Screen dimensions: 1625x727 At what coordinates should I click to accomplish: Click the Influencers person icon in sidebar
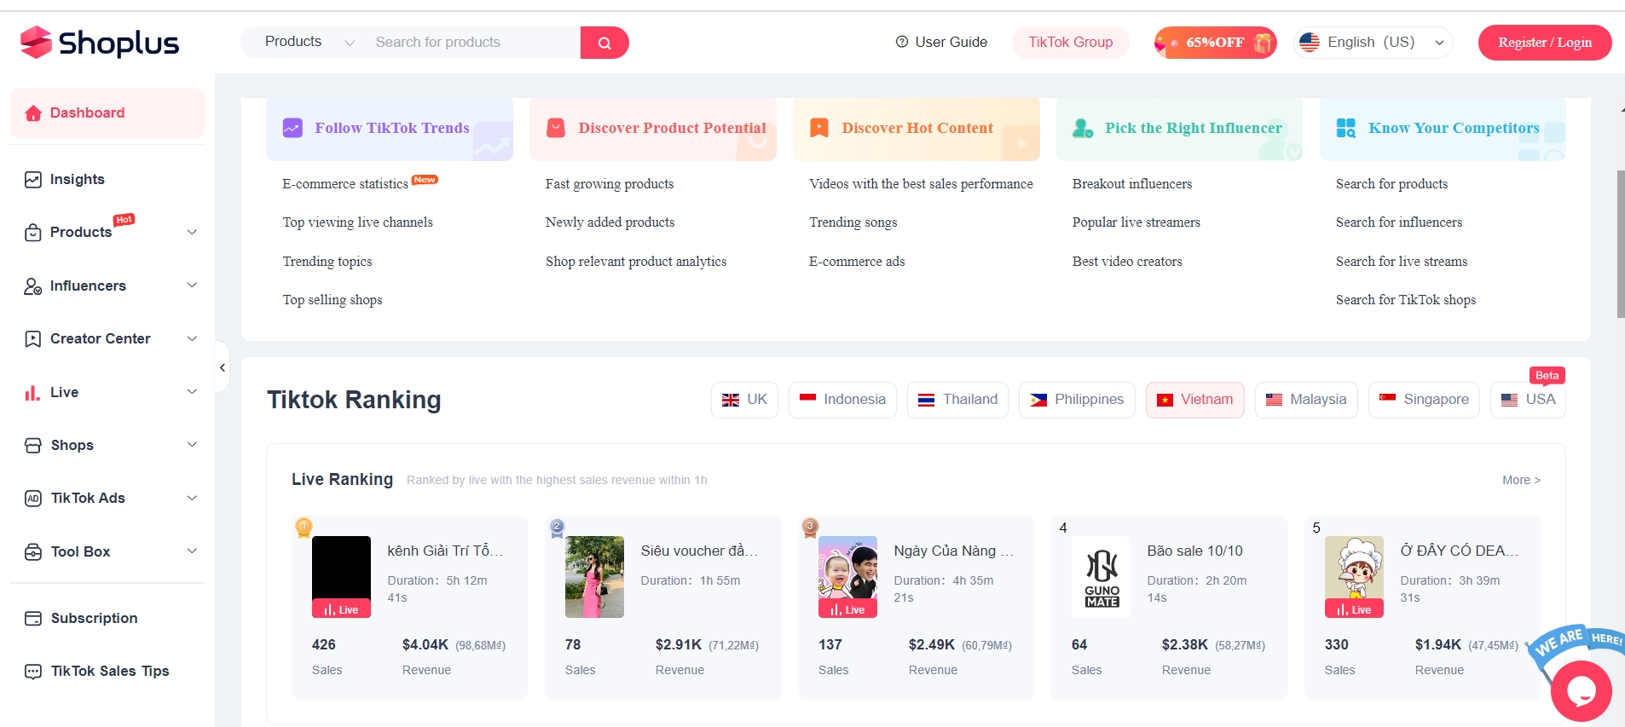click(x=33, y=286)
